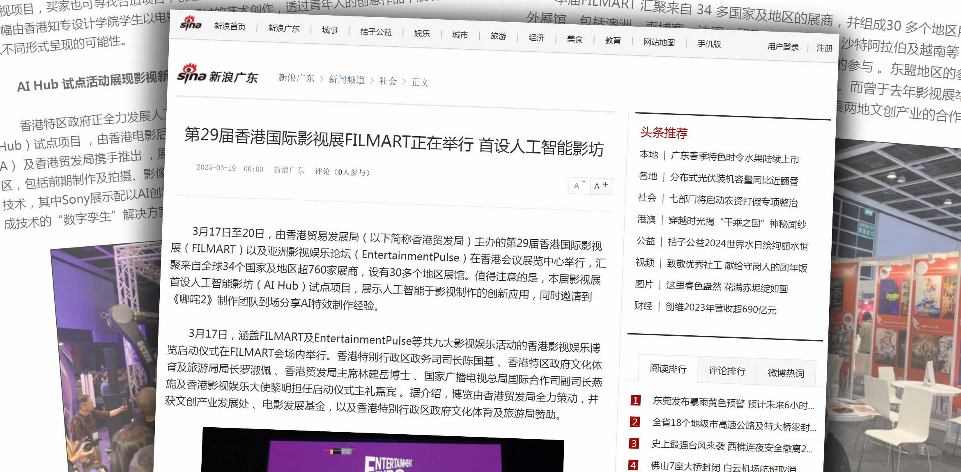961x472 pixels.
Task: Open headline 创维2023年营收超690亿元
Action: (x=721, y=308)
